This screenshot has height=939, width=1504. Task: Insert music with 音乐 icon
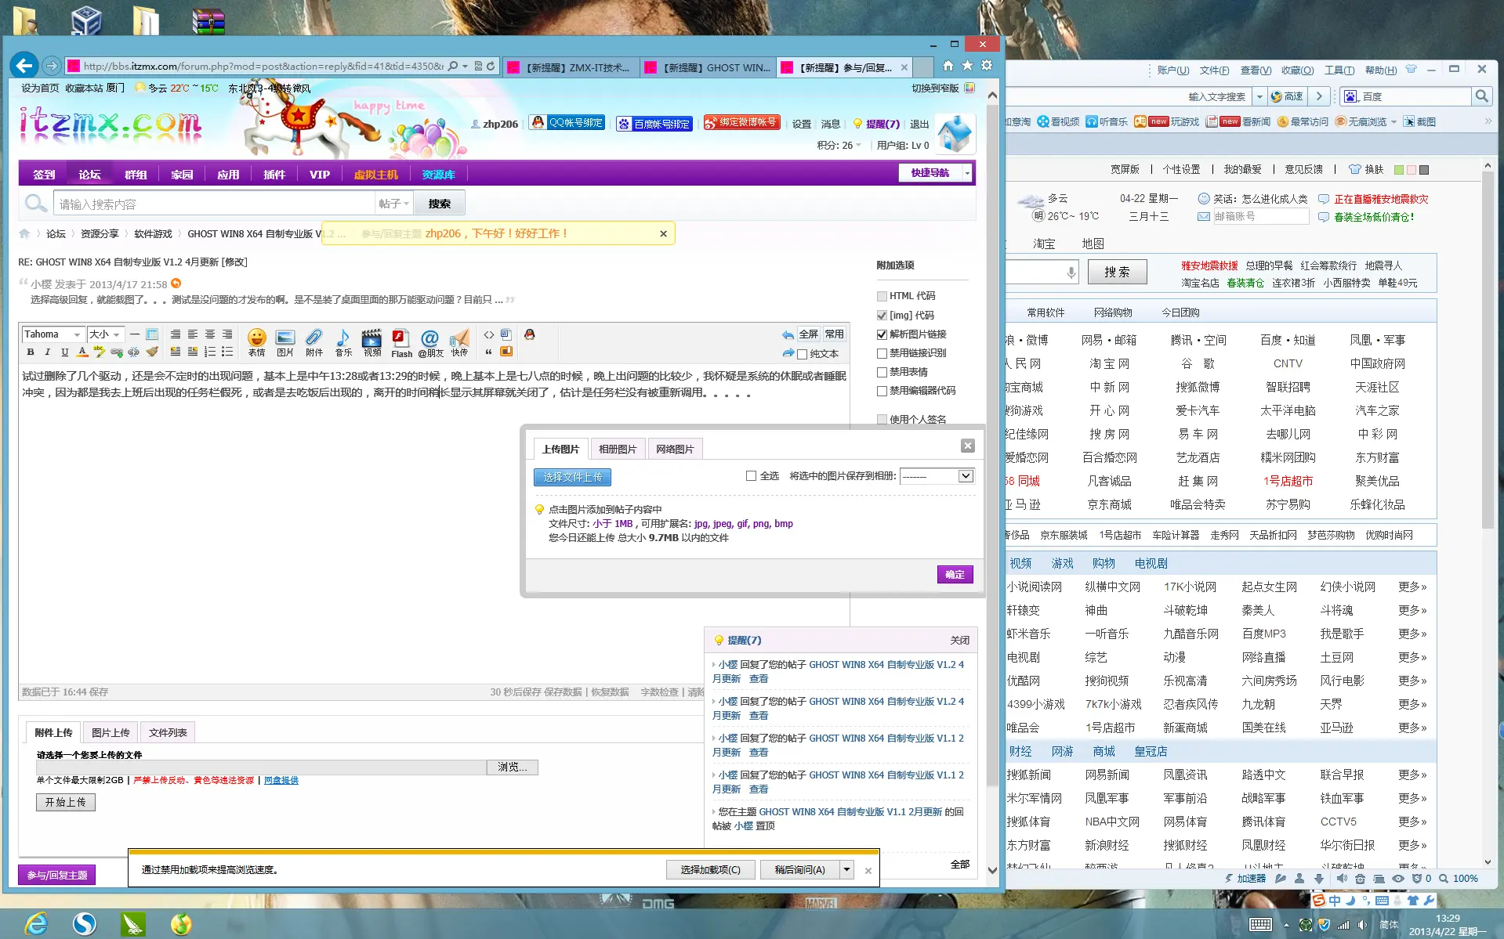(x=343, y=342)
